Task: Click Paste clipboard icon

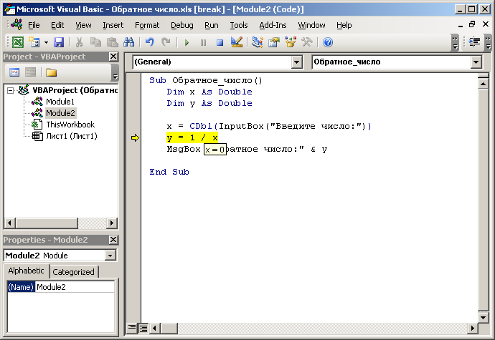Action: click(x=112, y=42)
